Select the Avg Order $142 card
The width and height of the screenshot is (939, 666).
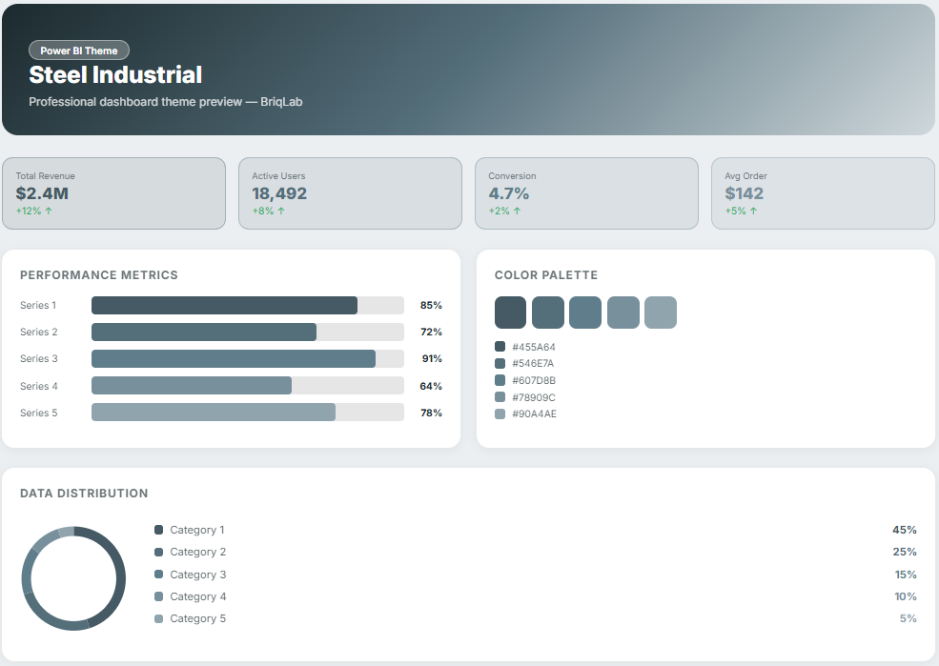pos(823,193)
